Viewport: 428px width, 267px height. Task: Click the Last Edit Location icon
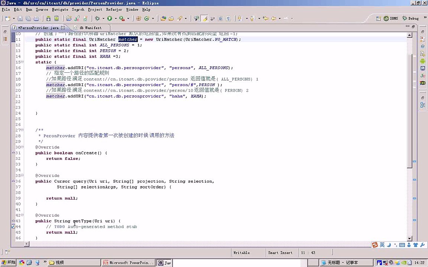point(265,19)
